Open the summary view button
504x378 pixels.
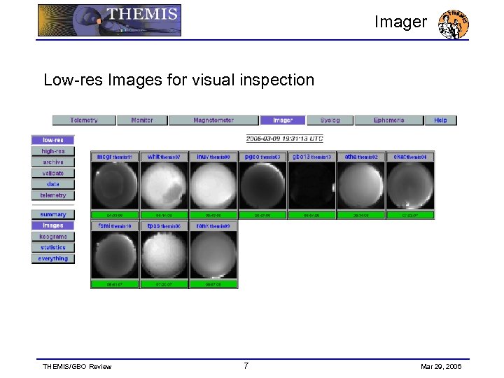(x=53, y=214)
